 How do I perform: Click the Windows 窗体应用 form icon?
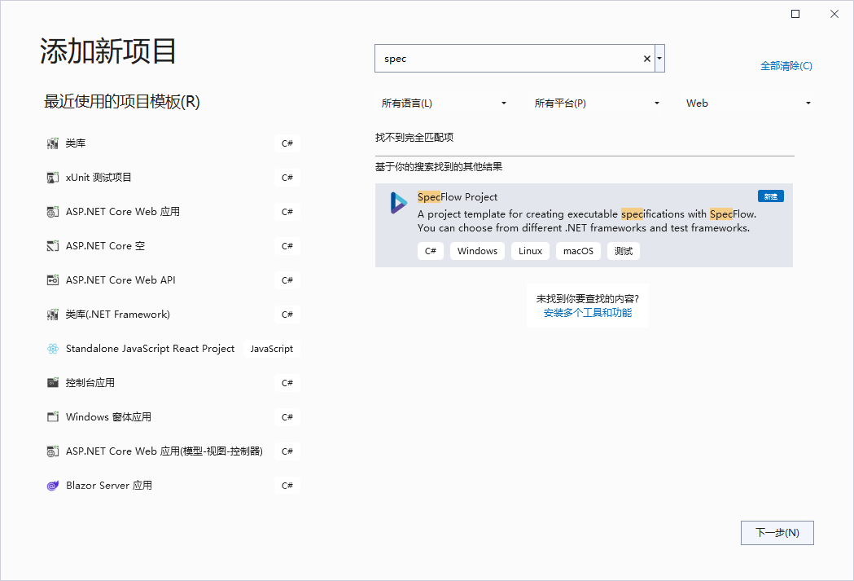(x=52, y=417)
